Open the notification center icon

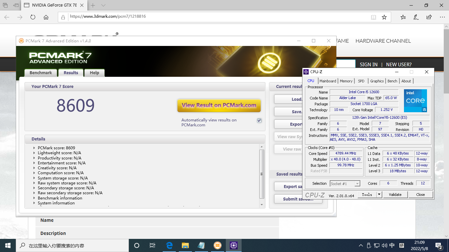point(439,245)
